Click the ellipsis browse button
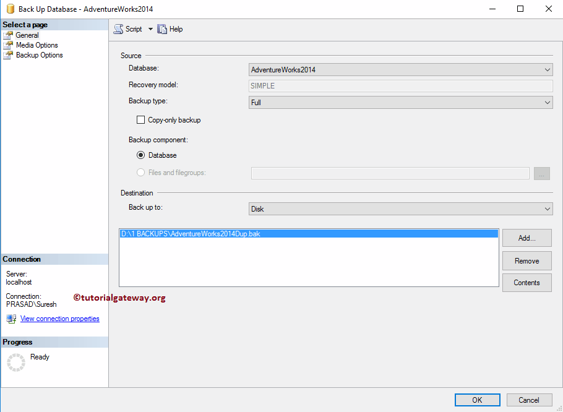This screenshot has height=412, width=563. (542, 173)
